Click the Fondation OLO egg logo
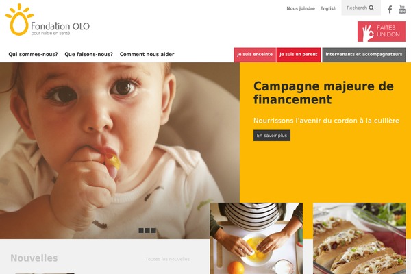This screenshot has width=411, height=274. click(19, 20)
